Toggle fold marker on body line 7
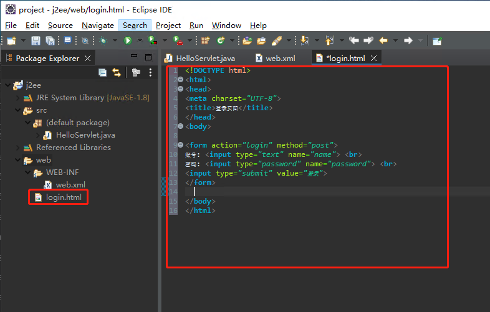The height and width of the screenshot is (312, 490). [180, 126]
